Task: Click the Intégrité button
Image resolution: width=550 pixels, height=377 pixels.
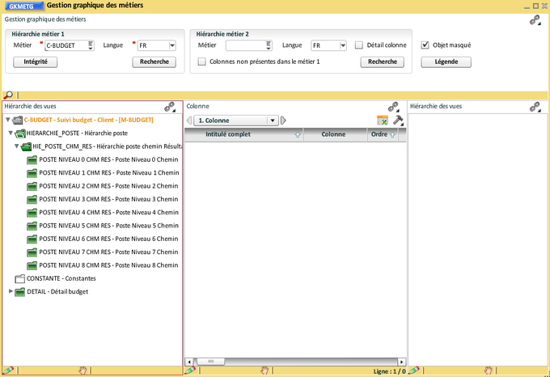Action: point(35,61)
